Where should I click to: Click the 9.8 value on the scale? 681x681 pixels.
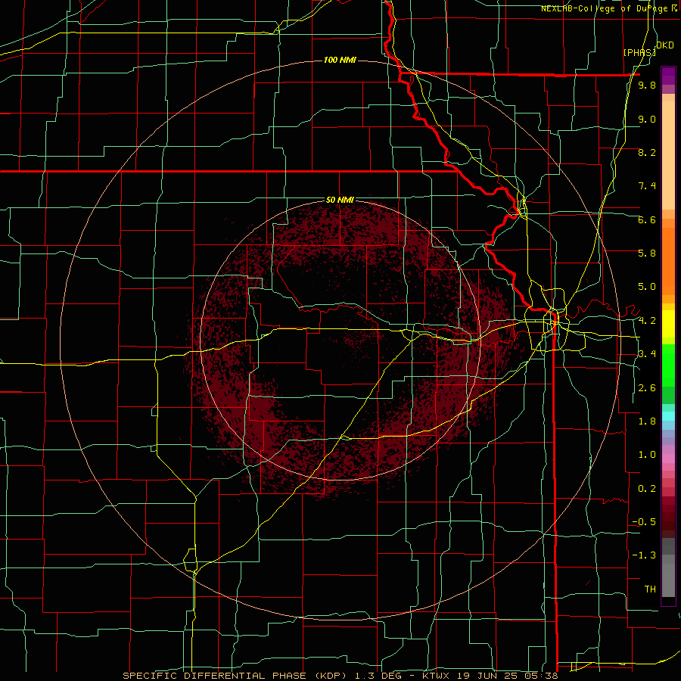[x=647, y=86]
